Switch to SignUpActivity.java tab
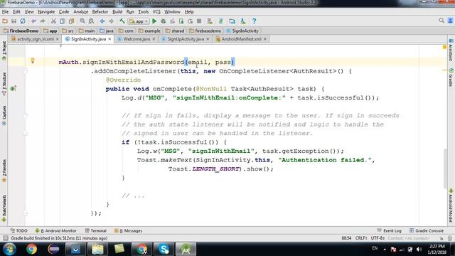This screenshot has height=256, width=455. coord(186,39)
